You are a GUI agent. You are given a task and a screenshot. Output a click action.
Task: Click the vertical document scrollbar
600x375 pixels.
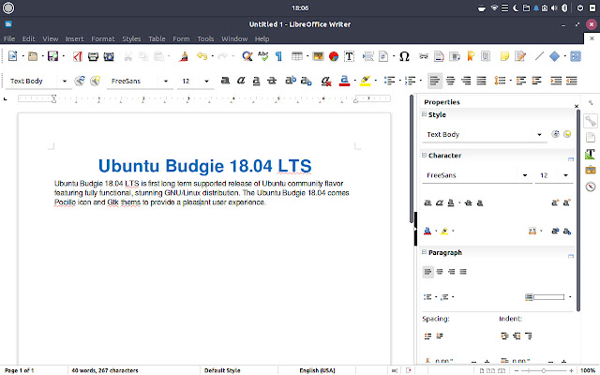coord(412,158)
